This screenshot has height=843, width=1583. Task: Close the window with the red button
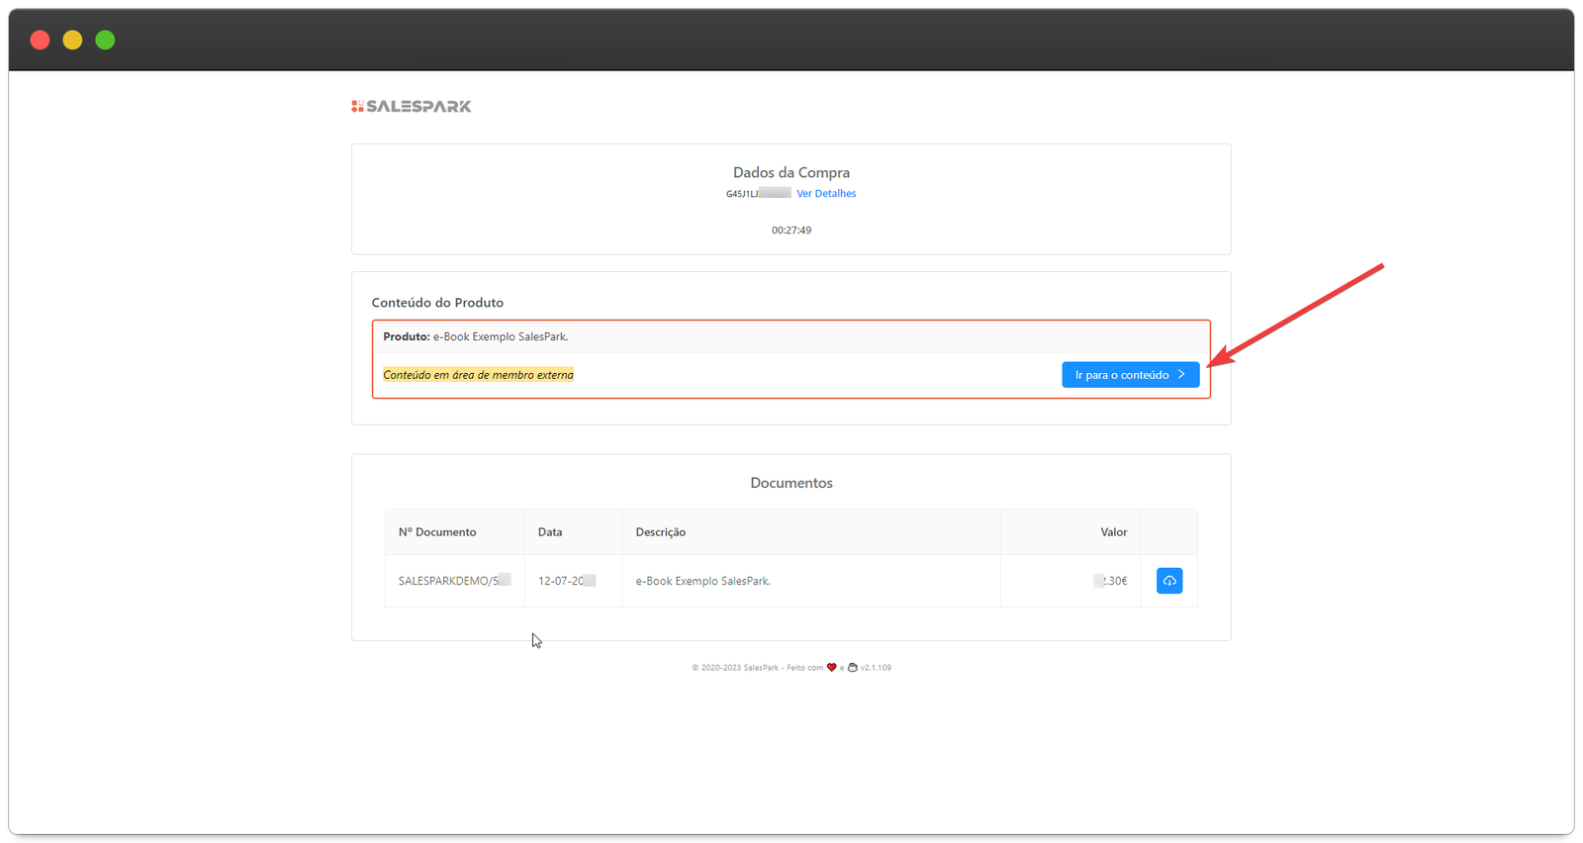(40, 40)
